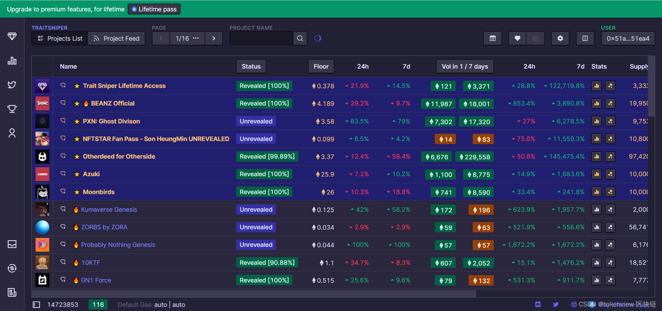Open the calendar toolbar button

pyautogui.click(x=493, y=38)
